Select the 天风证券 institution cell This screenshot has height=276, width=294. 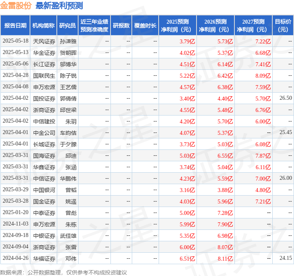point(44,41)
